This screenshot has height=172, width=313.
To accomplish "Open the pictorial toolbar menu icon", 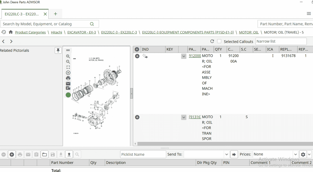I will click(x=68, y=50).
